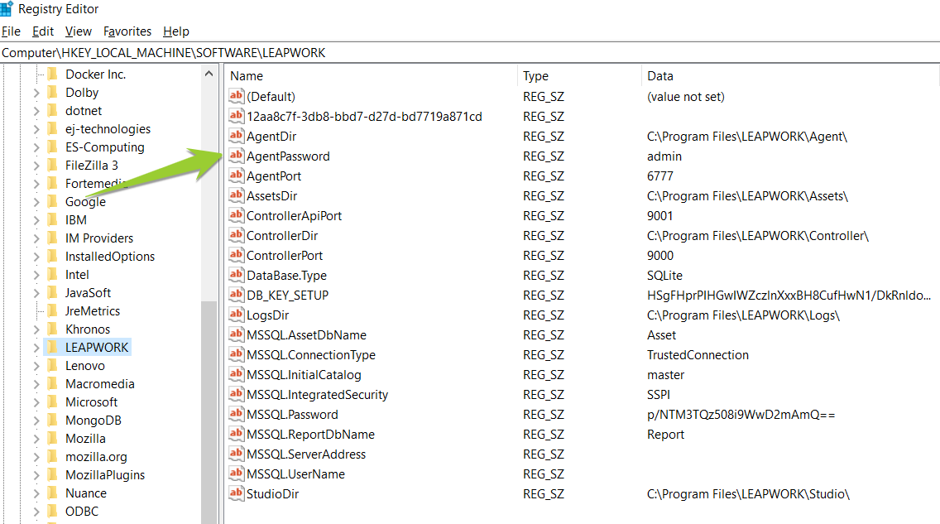Click the Registry Editor app icon in title bar
This screenshot has width=940, height=524.
pyautogui.click(x=7, y=9)
